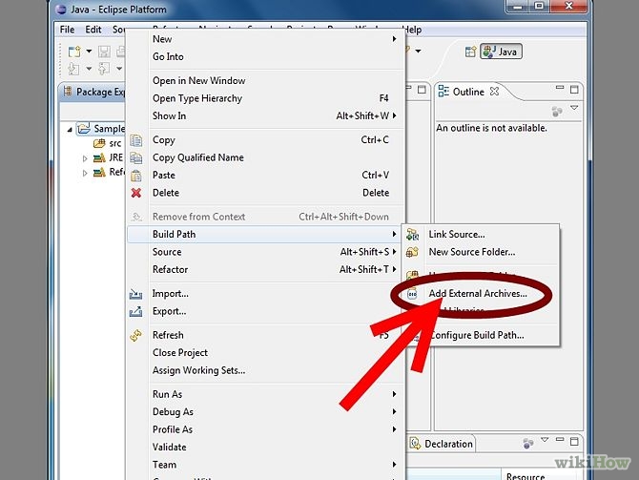Click the Paste clipboard icon

136,176
